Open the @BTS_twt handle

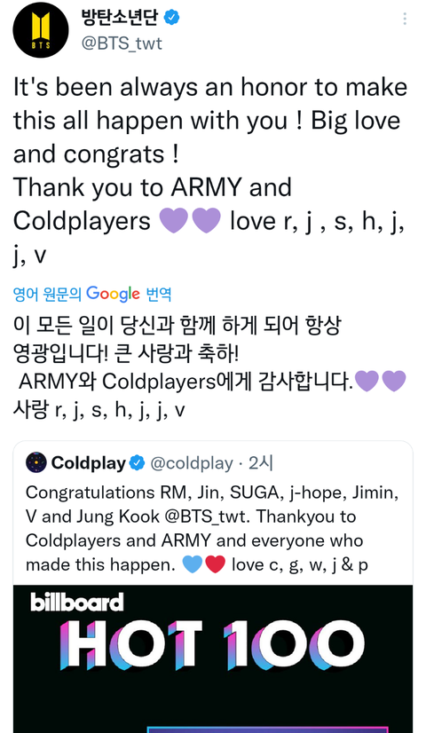click(122, 43)
